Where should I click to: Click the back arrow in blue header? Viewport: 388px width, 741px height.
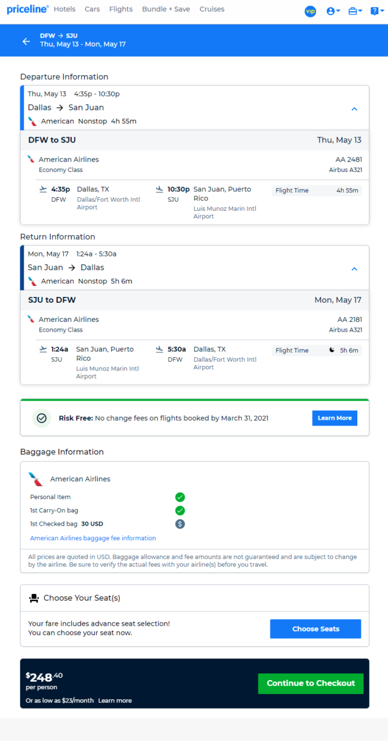26,41
